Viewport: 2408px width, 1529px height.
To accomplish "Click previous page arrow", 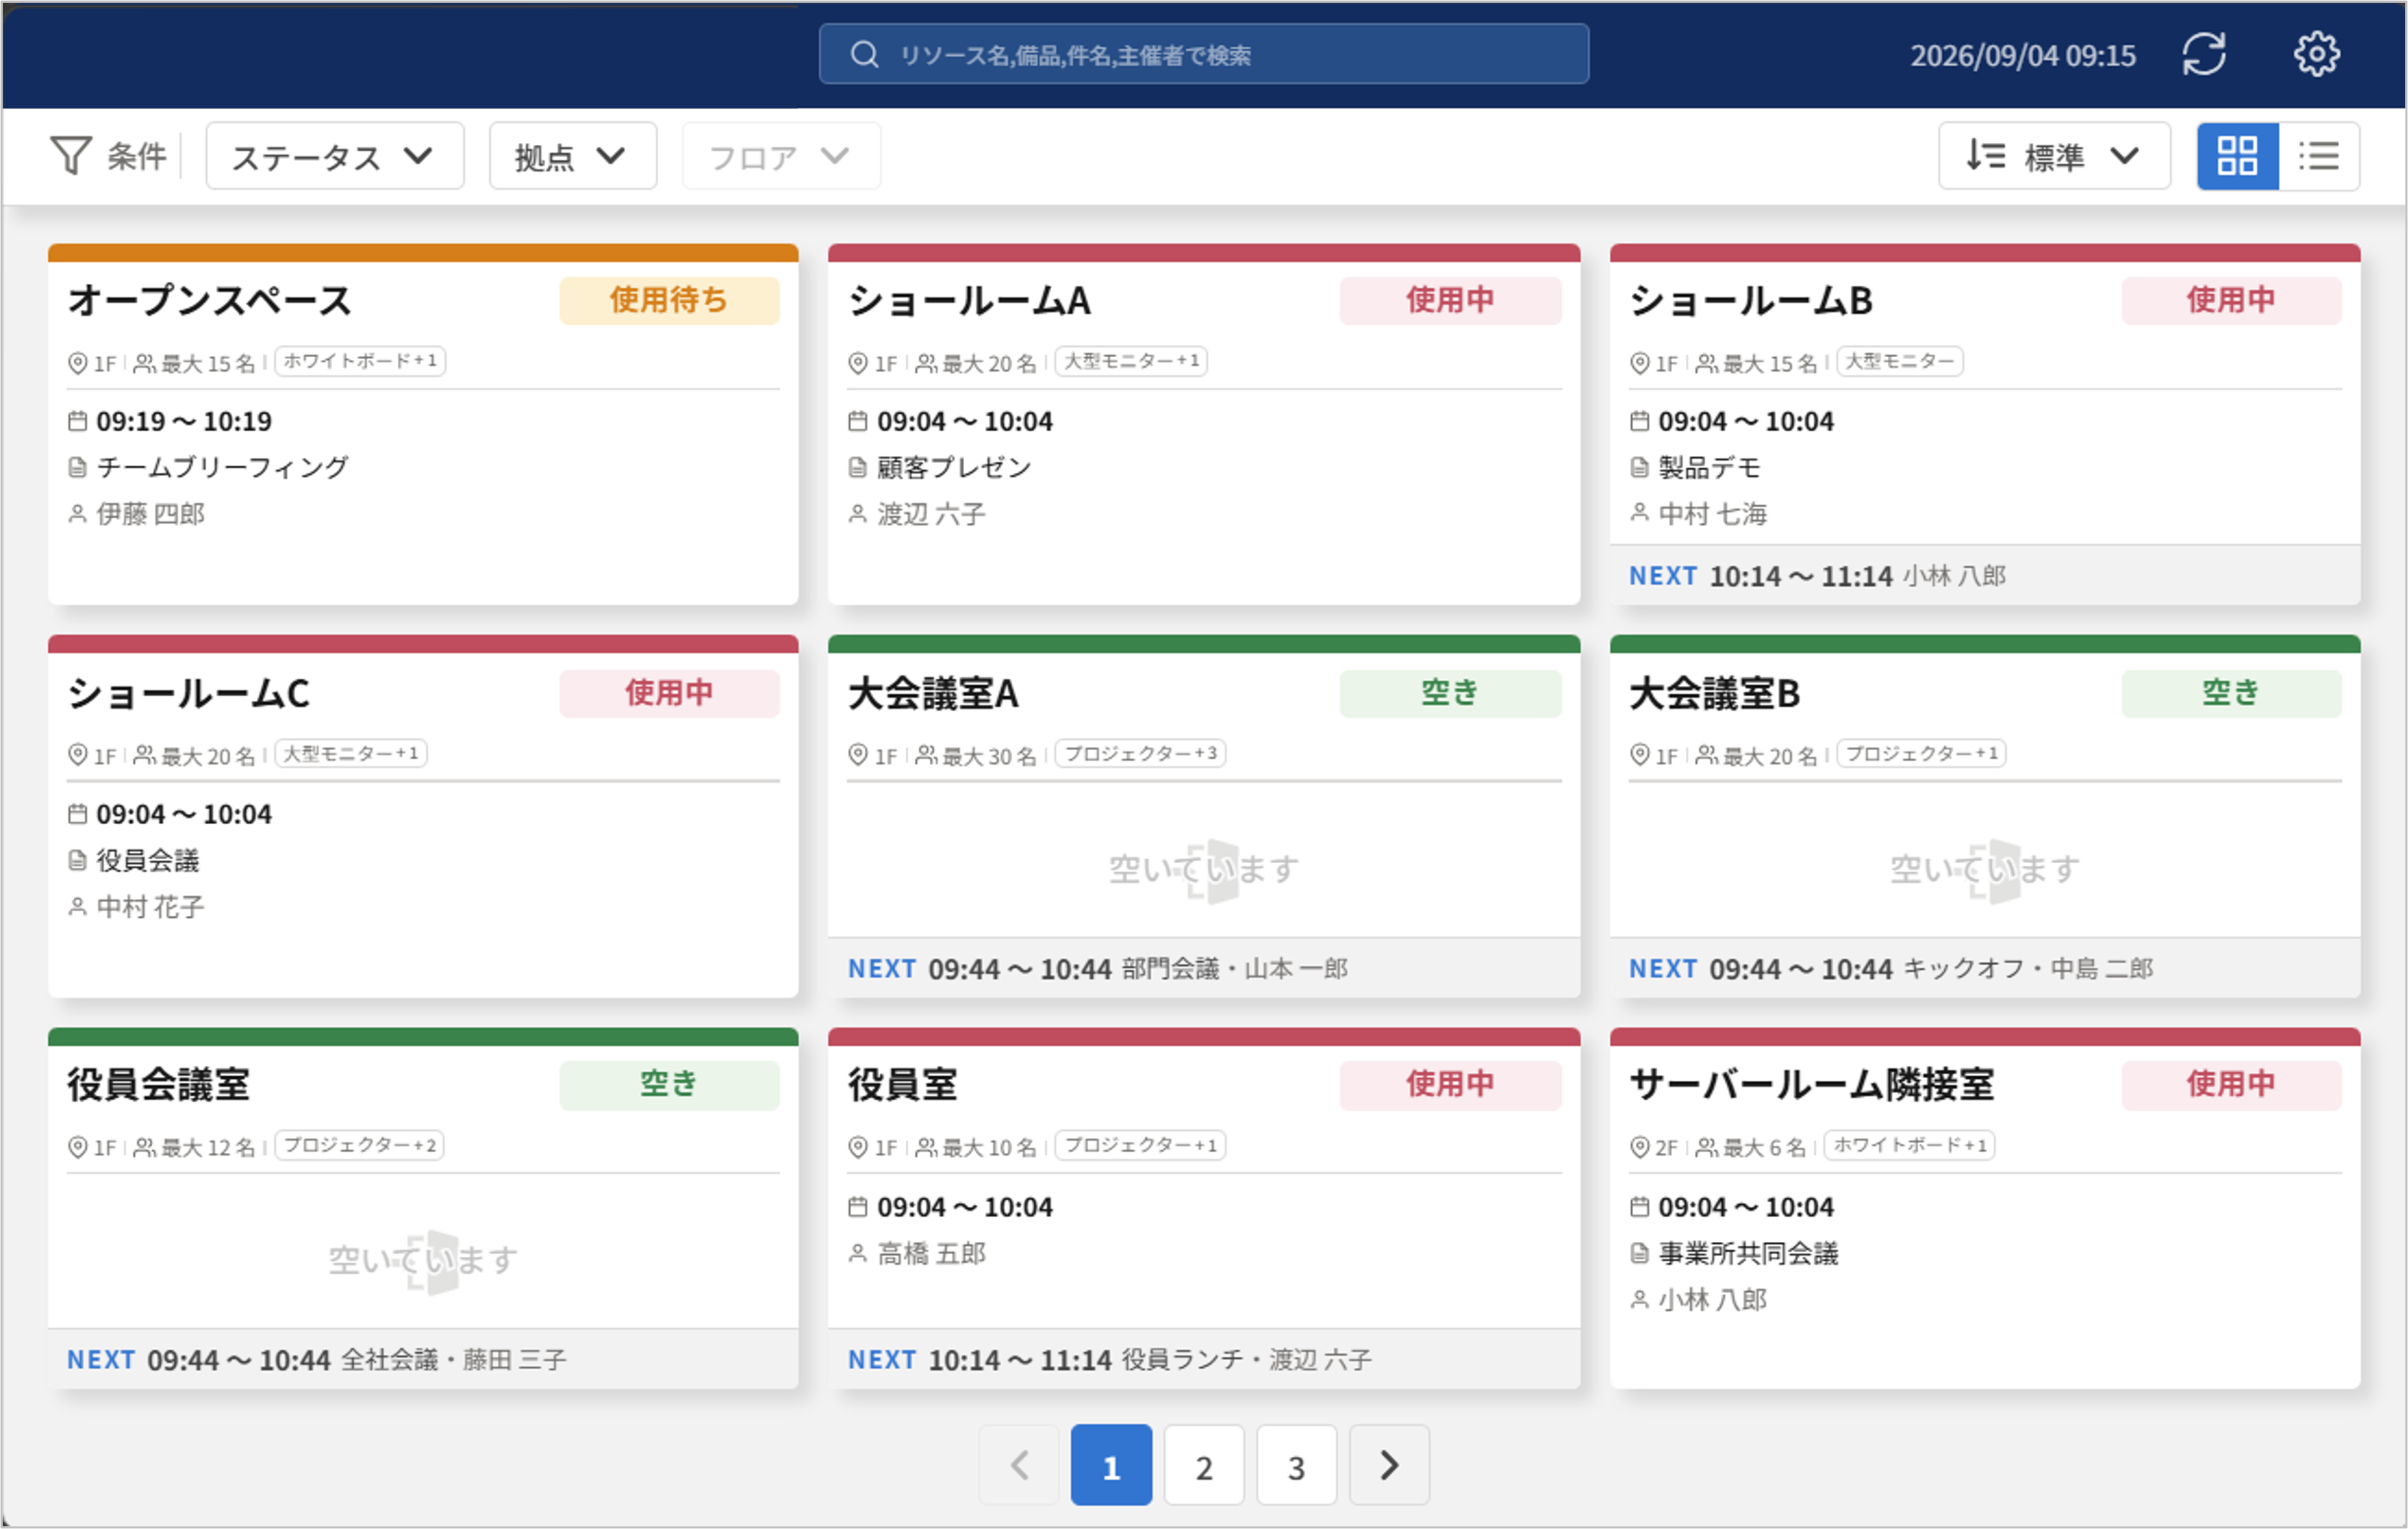I will tap(1019, 1466).
